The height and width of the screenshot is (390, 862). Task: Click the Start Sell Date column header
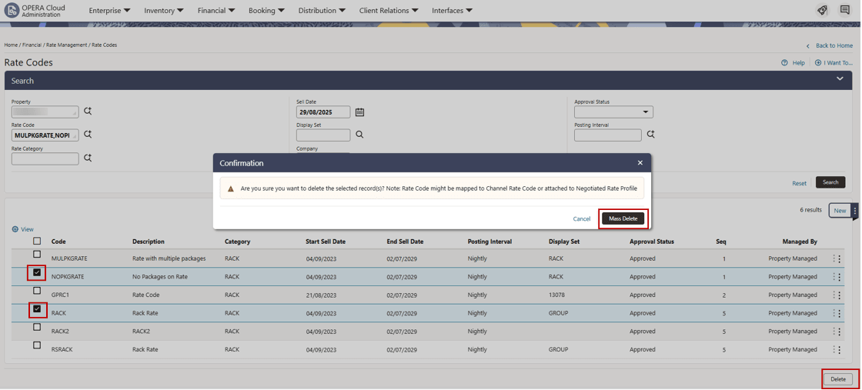326,242
